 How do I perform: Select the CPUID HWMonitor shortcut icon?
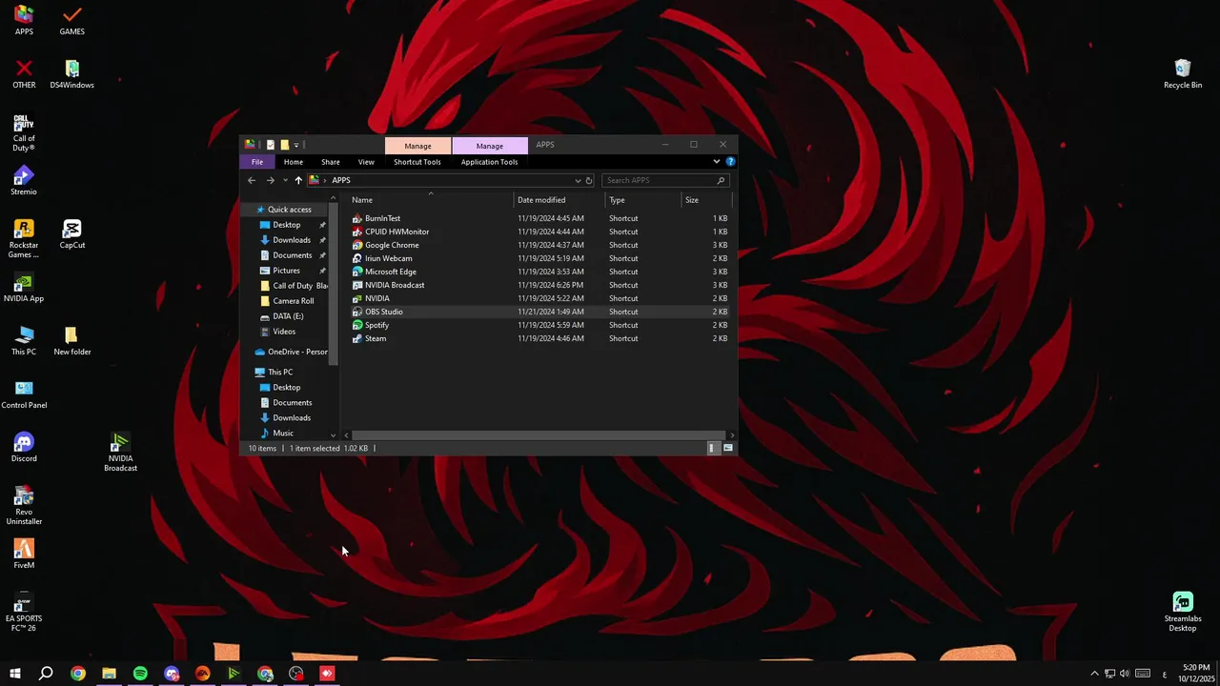click(357, 232)
